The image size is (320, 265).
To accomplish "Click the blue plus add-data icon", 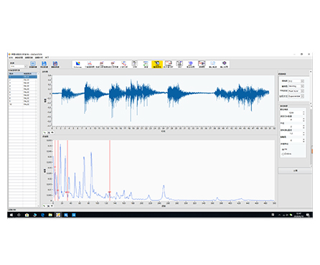I will [33, 64].
